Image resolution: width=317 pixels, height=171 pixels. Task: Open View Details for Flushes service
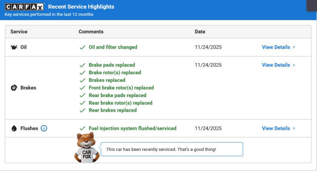coord(276,128)
